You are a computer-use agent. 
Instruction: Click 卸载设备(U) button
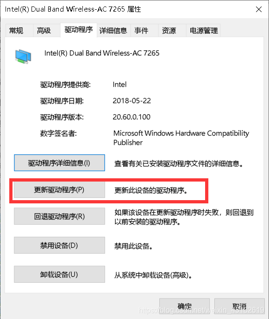pos(59,274)
